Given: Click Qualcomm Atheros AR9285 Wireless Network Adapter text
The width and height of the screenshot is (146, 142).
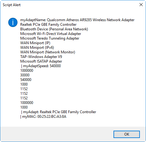Looking at the screenshot, I should 90,20.
